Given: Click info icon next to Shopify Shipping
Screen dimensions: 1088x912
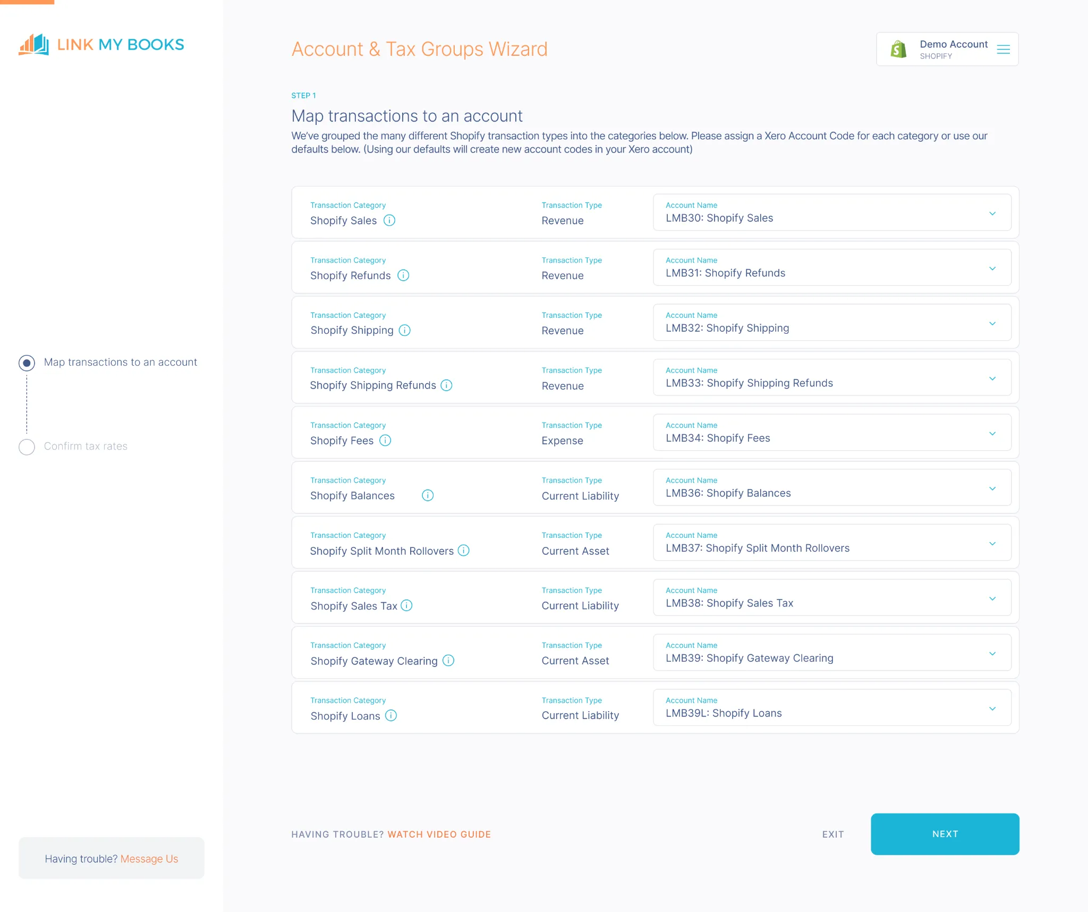Looking at the screenshot, I should (405, 330).
